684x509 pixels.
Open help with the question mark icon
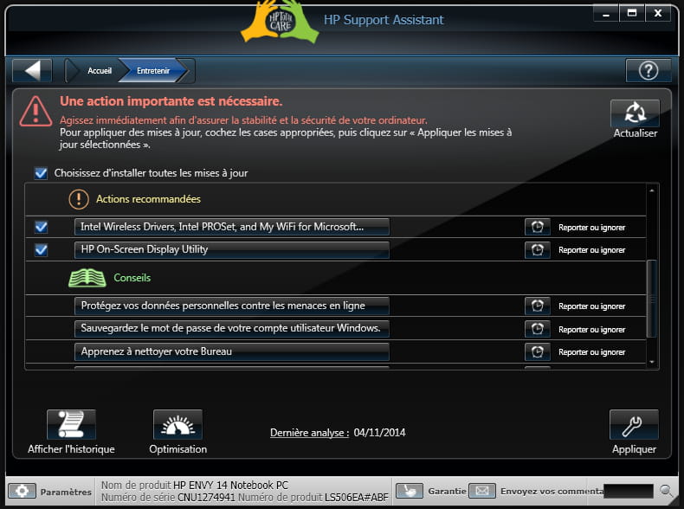coord(648,71)
